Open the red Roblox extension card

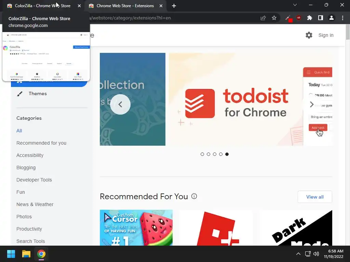[216, 228]
